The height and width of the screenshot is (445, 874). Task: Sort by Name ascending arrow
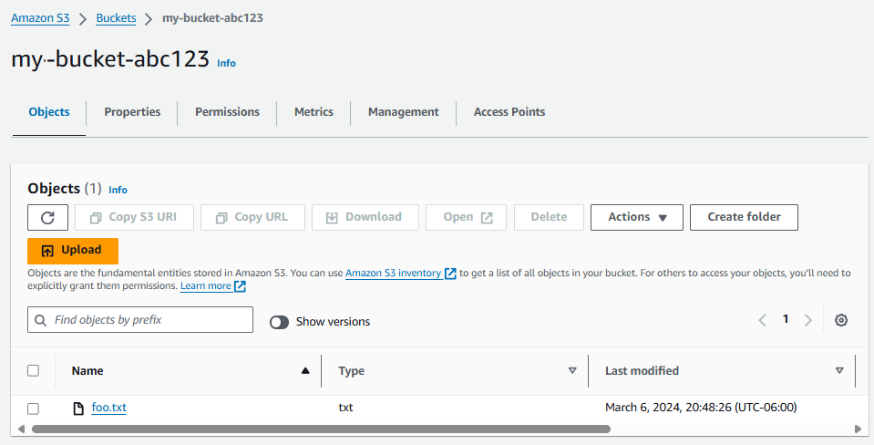(x=304, y=370)
